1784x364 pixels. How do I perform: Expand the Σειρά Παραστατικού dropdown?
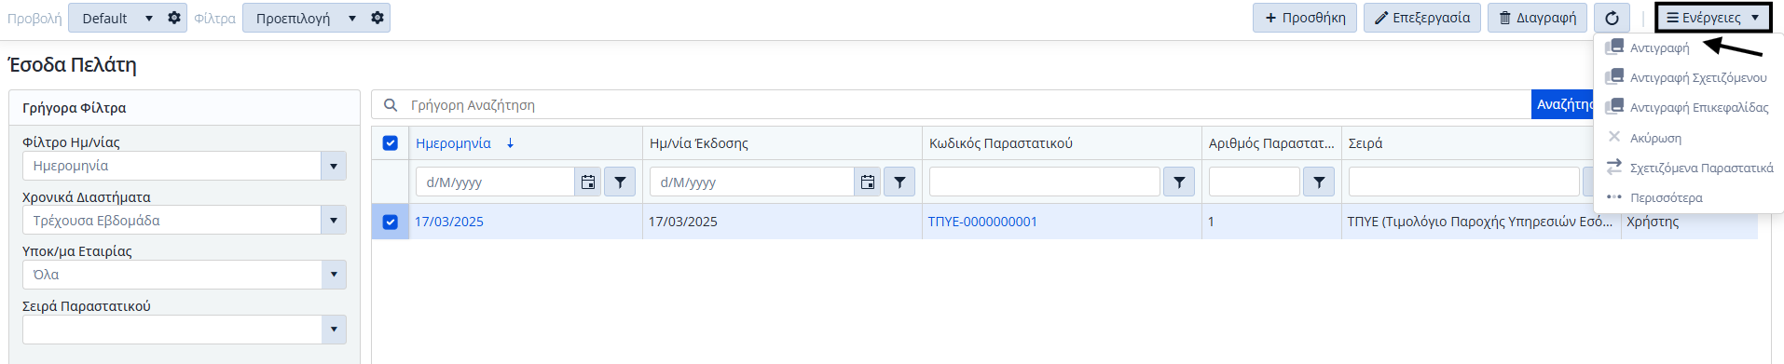click(x=334, y=330)
